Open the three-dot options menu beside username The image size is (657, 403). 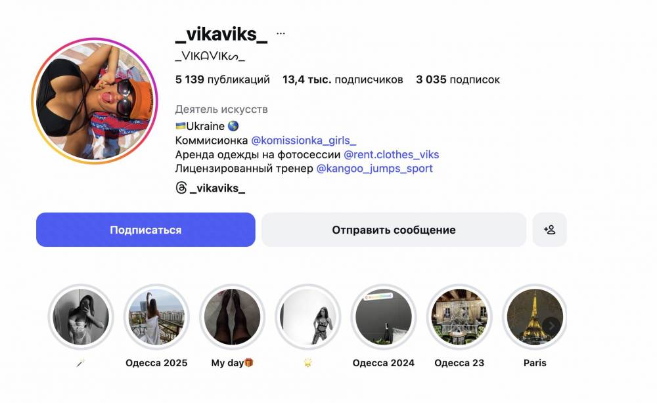281,33
